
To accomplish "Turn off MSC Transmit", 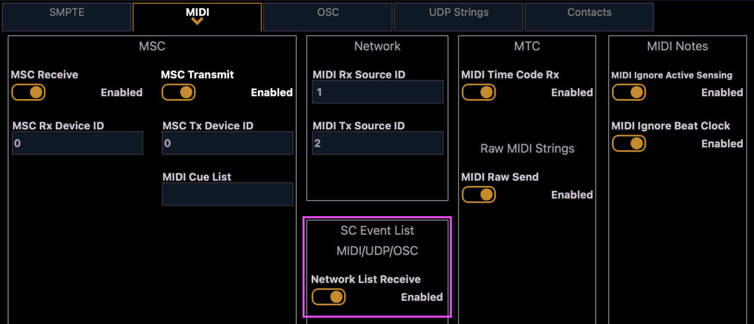I will (x=178, y=92).
